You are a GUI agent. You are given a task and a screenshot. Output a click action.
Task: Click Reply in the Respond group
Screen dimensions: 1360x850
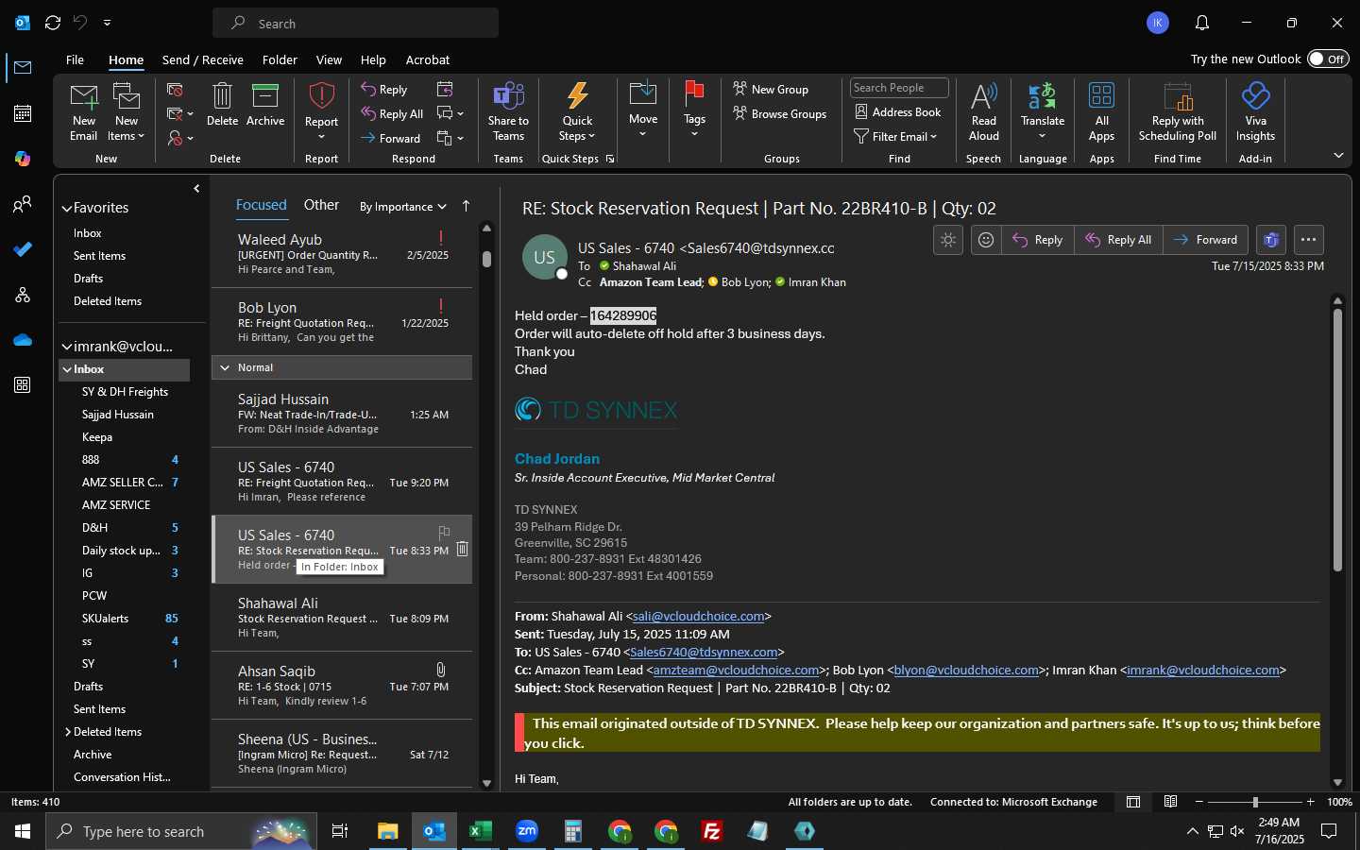pos(383,89)
